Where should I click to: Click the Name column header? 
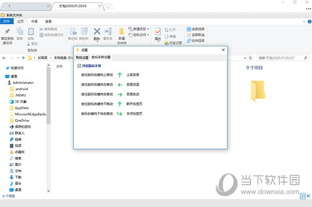click(59, 66)
